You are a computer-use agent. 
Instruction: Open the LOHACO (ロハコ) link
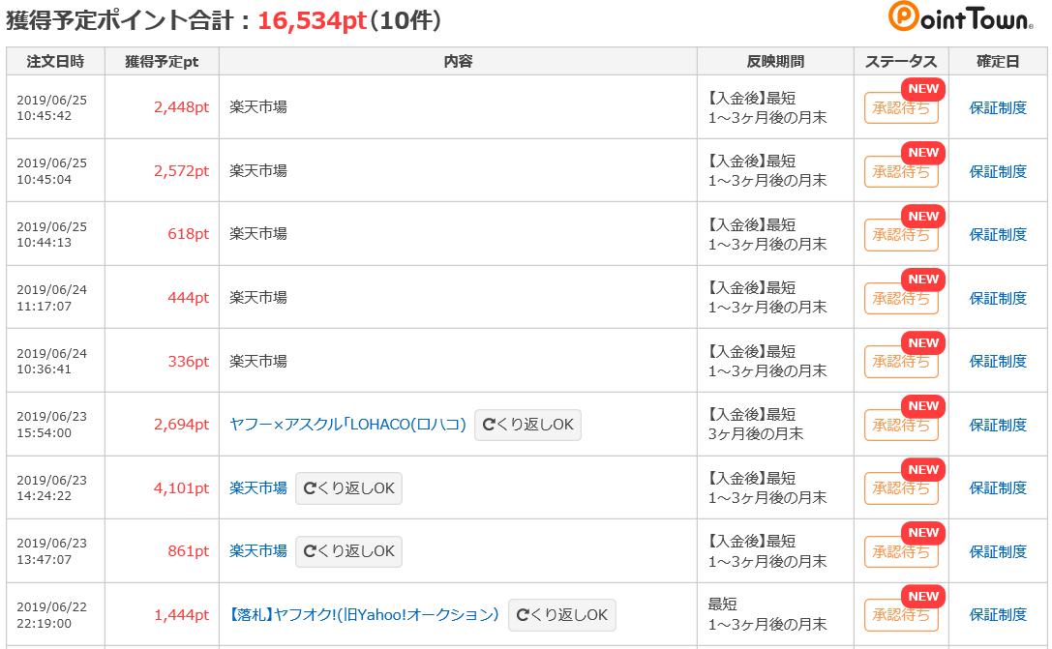click(347, 425)
